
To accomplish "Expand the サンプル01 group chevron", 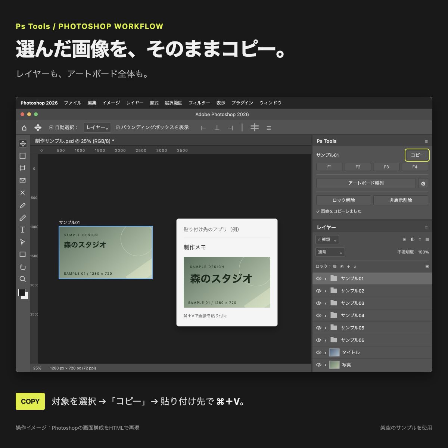I will tap(326, 279).
